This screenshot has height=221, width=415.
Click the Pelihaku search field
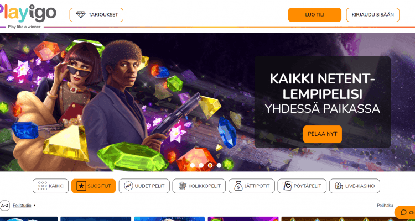pos(385,205)
